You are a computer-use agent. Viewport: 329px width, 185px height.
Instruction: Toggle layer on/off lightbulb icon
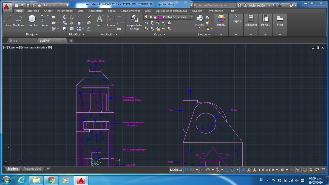pos(146,17)
